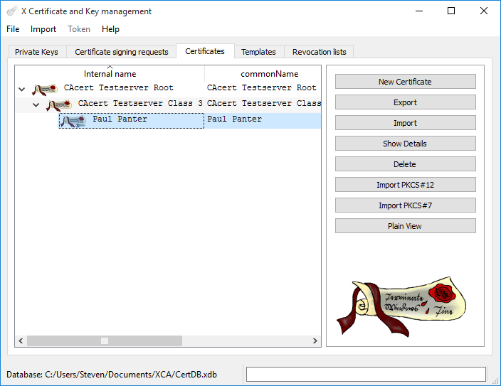The width and height of the screenshot is (501, 386).
Task: Click the XCA app icon in title bar
Action: [x=11, y=11]
